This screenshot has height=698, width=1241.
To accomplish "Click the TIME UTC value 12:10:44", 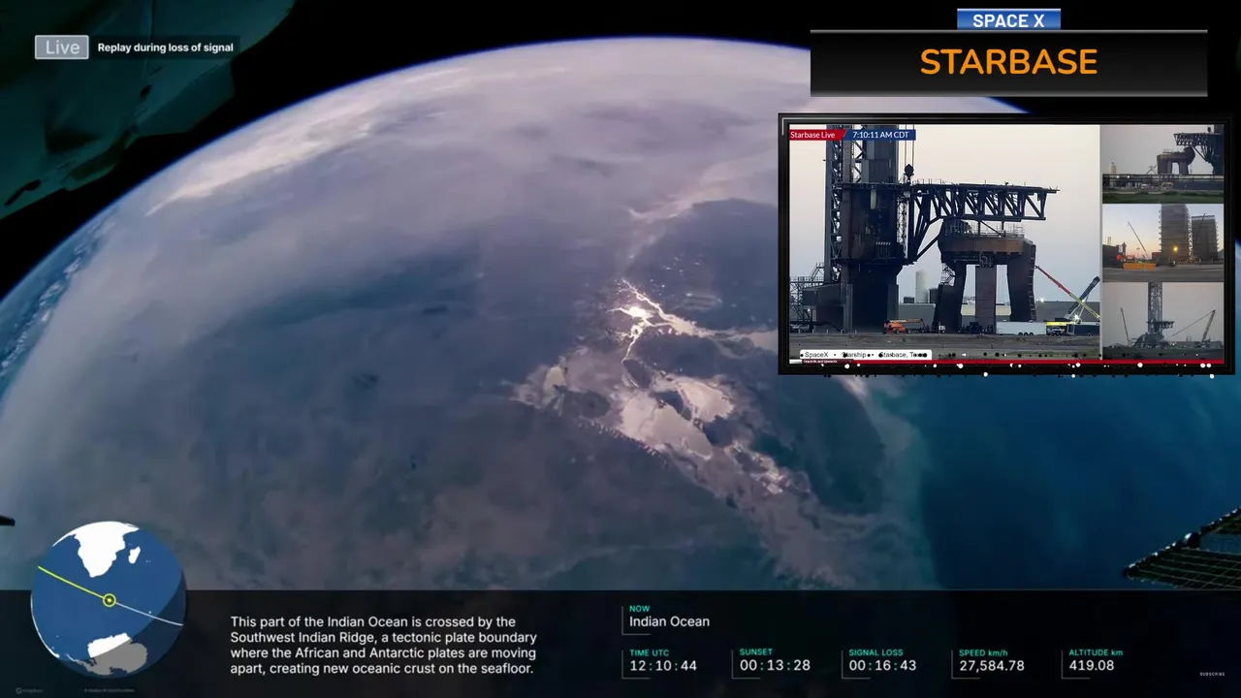I will [663, 665].
